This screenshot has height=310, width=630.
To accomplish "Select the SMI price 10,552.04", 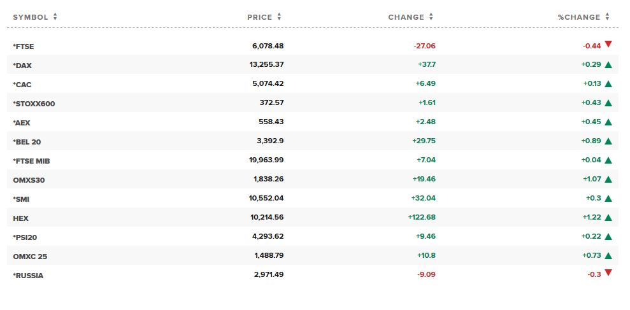I will tap(266, 198).
